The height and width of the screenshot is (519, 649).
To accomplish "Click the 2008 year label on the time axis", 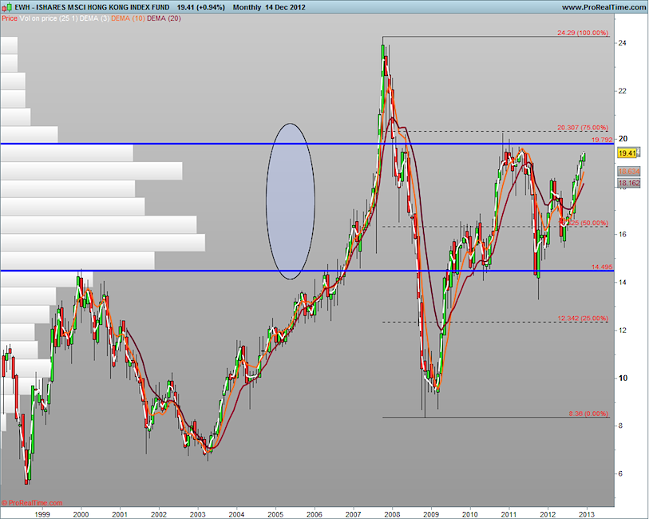I will [x=393, y=514].
